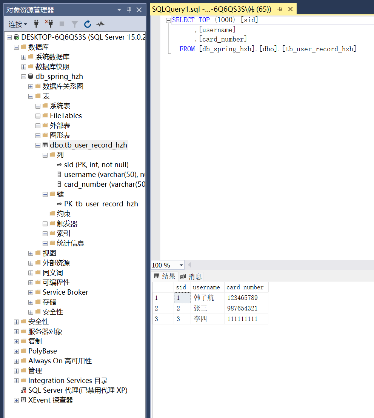Select the sid (PK, int, not null) column
The image size is (374, 418).
point(96,165)
